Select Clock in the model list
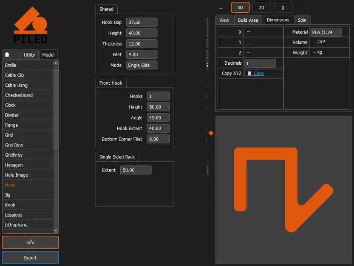The width and height of the screenshot is (354, 266). point(28,105)
